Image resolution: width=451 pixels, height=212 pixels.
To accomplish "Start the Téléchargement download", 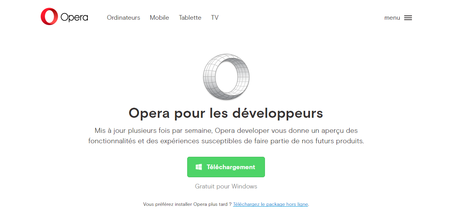I will pos(226,167).
